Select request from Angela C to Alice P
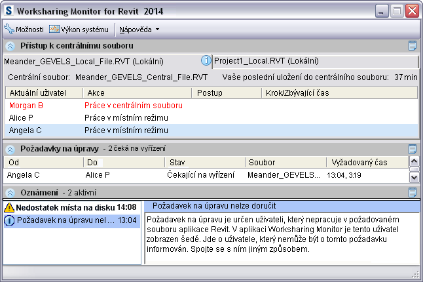Viewport: 423px width, 282px height. click(x=206, y=175)
